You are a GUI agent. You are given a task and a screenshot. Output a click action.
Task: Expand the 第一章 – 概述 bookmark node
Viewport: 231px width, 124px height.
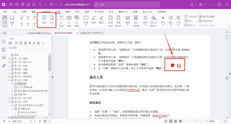(9, 59)
